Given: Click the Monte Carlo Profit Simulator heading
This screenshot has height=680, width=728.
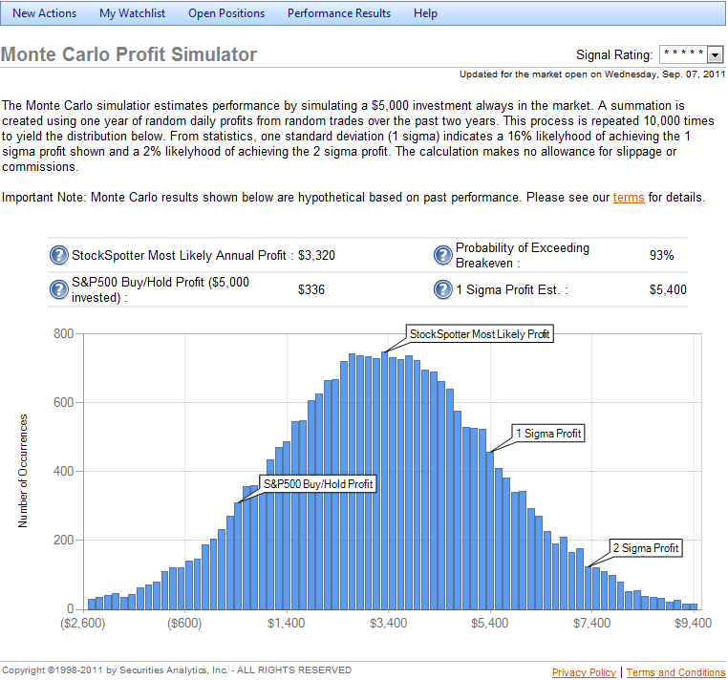Looking at the screenshot, I should coord(129,54).
